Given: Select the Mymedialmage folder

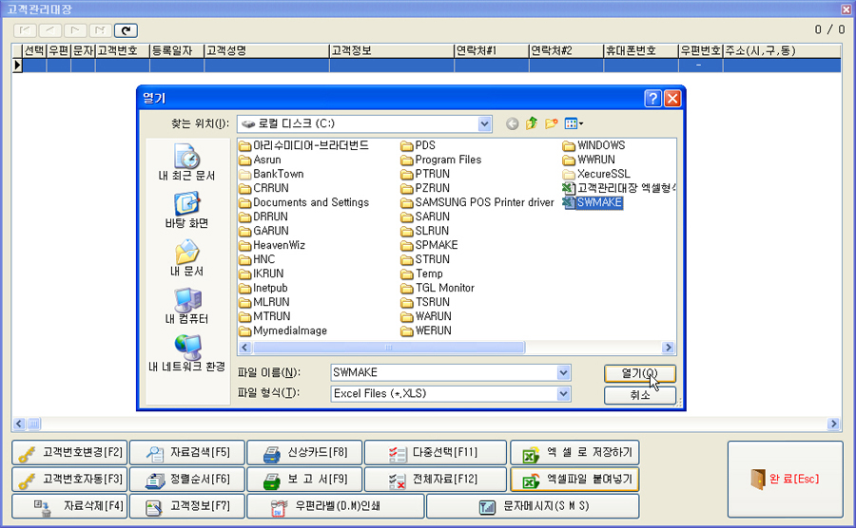Looking at the screenshot, I should coord(283,330).
